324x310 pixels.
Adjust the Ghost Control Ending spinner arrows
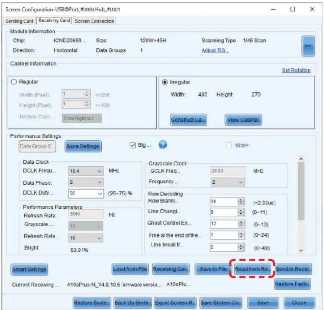pos(241,224)
